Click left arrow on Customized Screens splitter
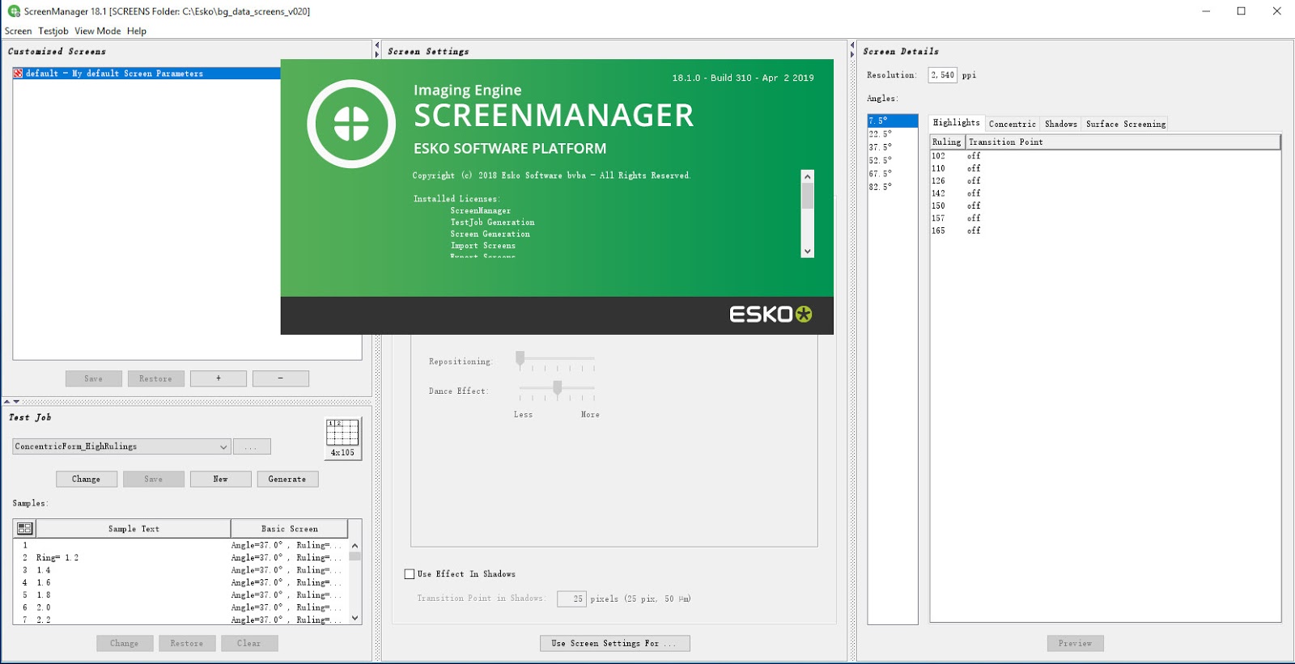This screenshot has height=664, width=1295. click(x=377, y=45)
